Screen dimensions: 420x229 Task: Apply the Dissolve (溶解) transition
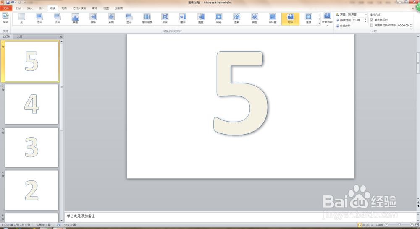pyautogui.click(x=237, y=18)
